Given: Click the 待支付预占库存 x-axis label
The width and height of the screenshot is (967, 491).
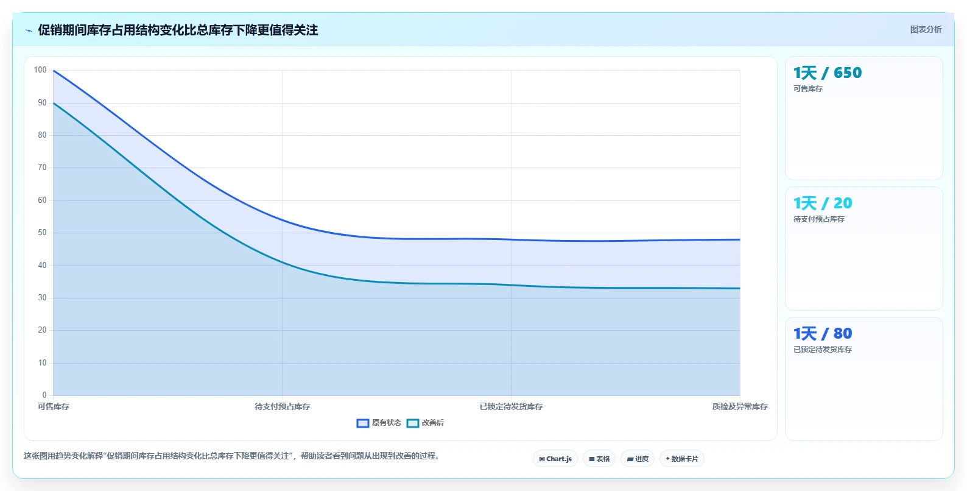Looking at the screenshot, I should 283,406.
